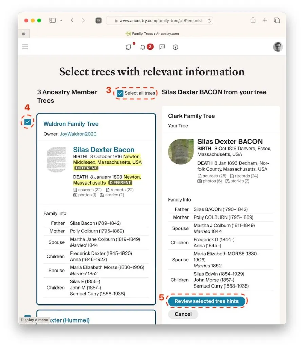Open owner JoyWaldron2020 profile link
Screen dimensions: 304x348
point(78,134)
